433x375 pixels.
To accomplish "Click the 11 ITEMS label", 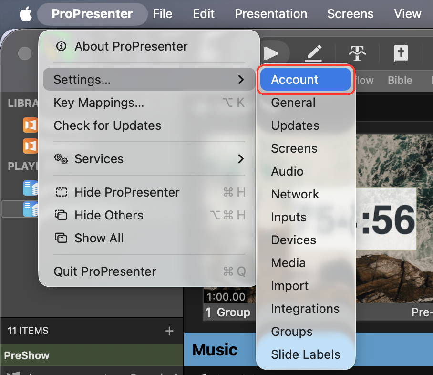I will tap(28, 331).
